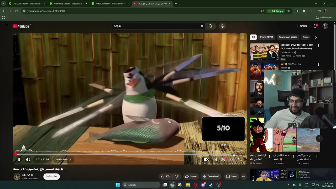This screenshot has width=336, height=189.
Task: Select the 'All' filter chip
Action: pyautogui.click(x=253, y=37)
